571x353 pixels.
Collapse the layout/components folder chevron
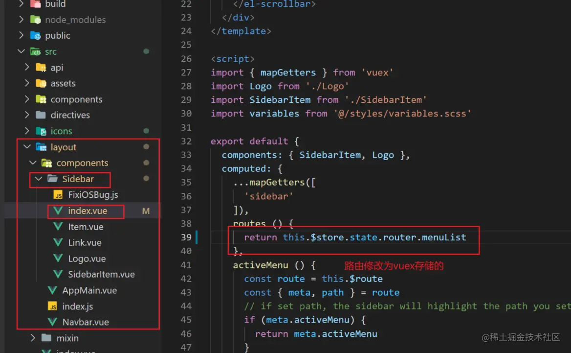33,163
